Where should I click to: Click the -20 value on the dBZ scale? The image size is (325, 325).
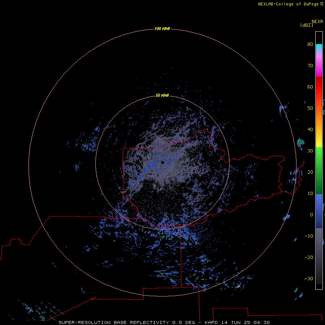309,257
